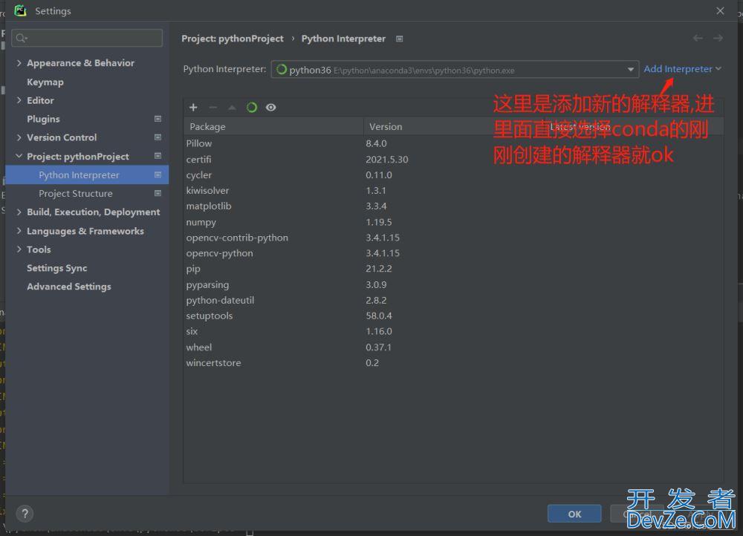
Task: Click in the settings search field
Action: (87, 38)
